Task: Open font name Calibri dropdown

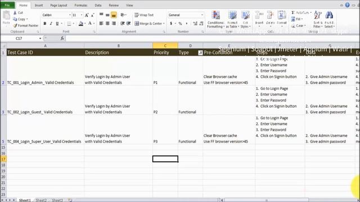Action: (x=70, y=15)
